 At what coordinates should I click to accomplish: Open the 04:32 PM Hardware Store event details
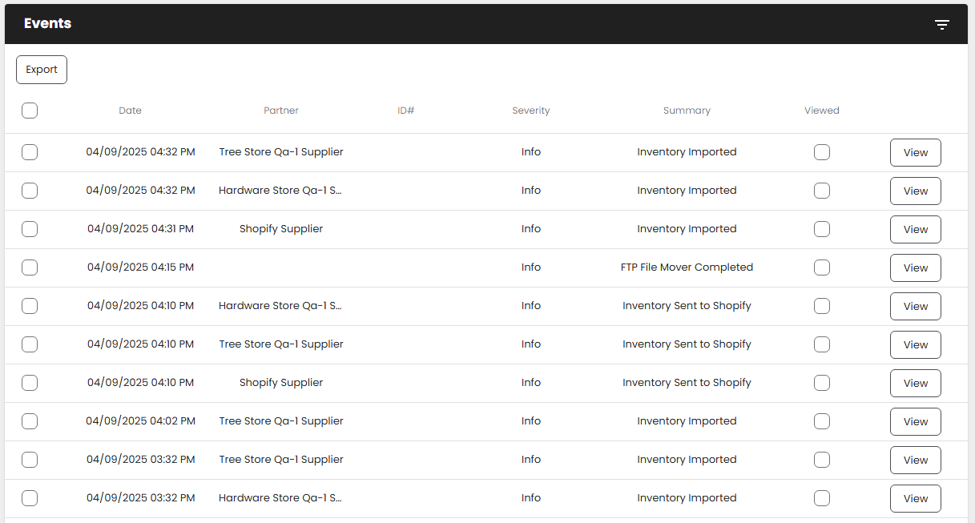click(x=915, y=191)
